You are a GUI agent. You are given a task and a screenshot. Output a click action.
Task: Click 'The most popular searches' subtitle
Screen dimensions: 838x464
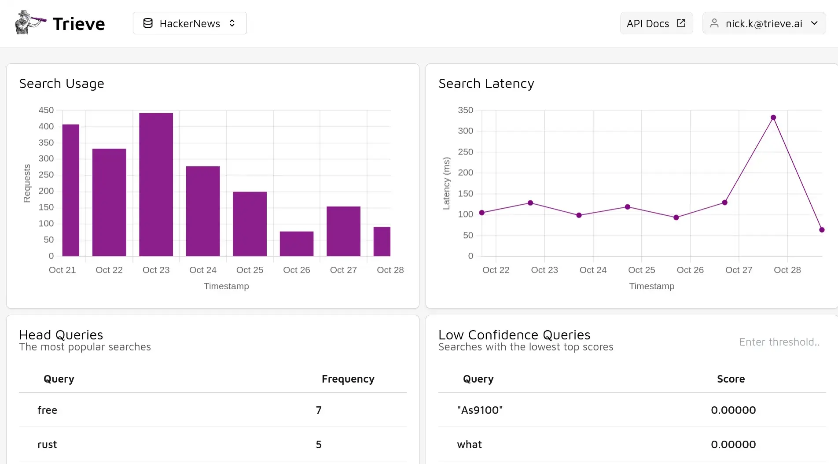(85, 347)
